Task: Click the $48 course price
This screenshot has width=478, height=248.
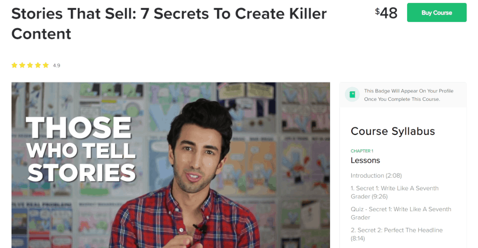Action: tap(386, 13)
